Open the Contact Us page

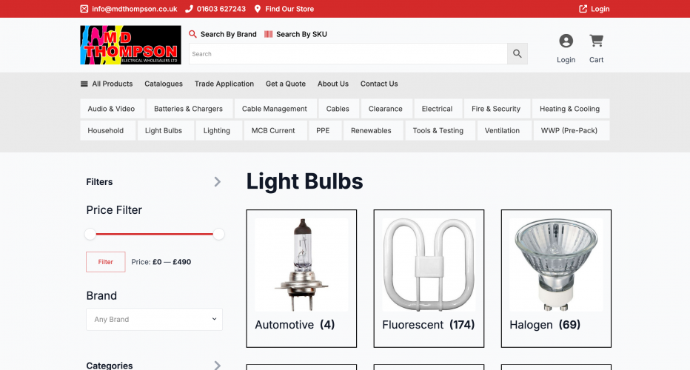(x=379, y=84)
